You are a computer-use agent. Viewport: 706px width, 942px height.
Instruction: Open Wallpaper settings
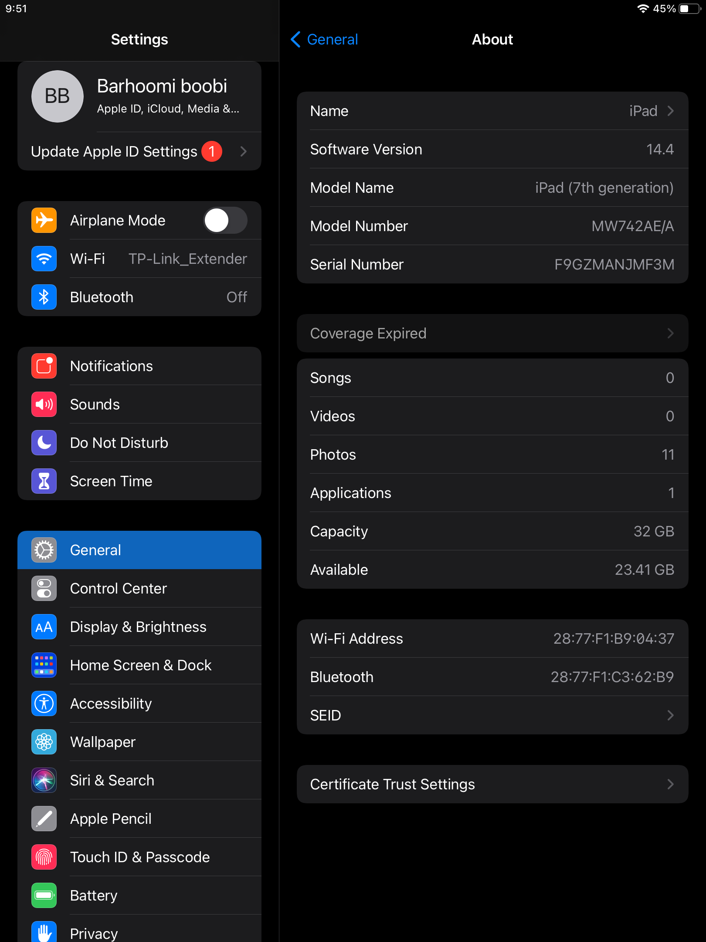point(139,742)
